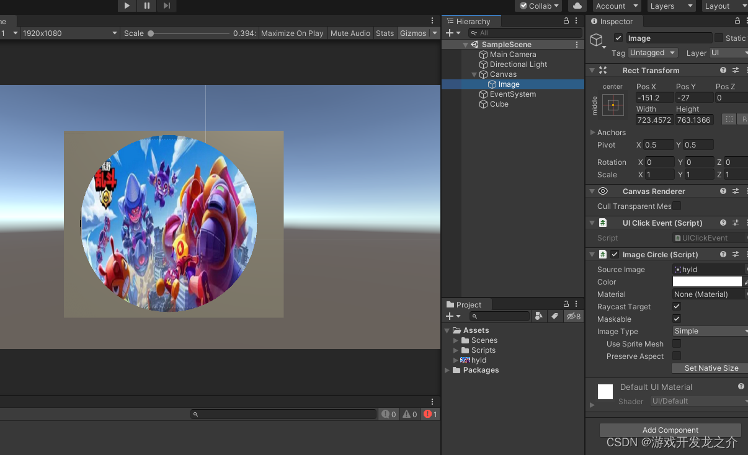The width and height of the screenshot is (748, 455).
Task: Open Rect Transform help icon
Action: tap(723, 70)
